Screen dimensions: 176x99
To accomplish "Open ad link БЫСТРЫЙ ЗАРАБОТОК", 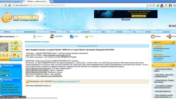I will click(163, 91).
